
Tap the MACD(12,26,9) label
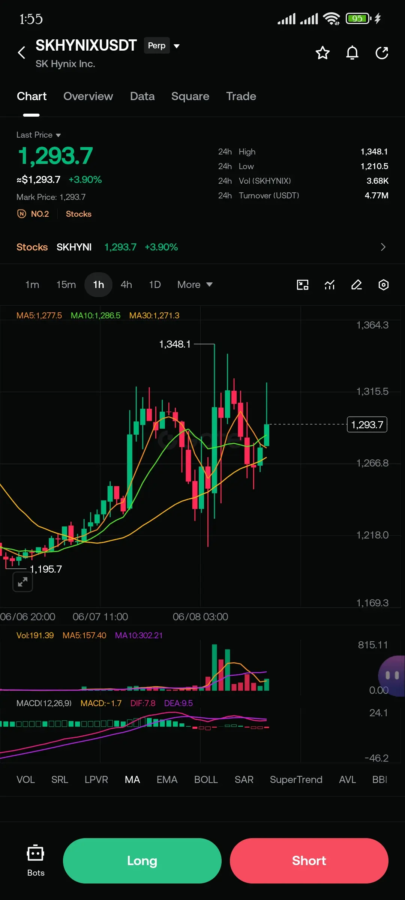pyautogui.click(x=44, y=703)
